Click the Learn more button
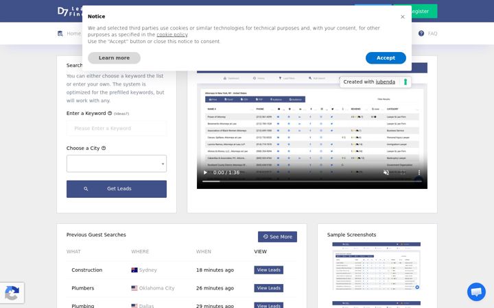494x308 pixels. (x=114, y=57)
